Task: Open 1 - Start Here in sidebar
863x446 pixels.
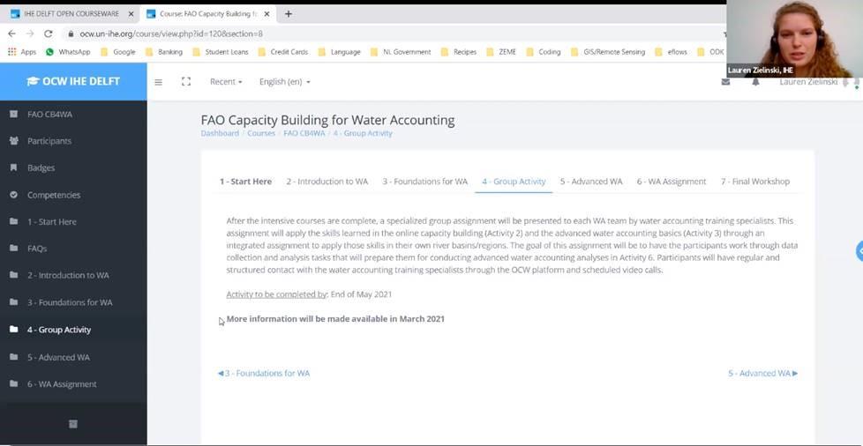Action: click(73, 221)
